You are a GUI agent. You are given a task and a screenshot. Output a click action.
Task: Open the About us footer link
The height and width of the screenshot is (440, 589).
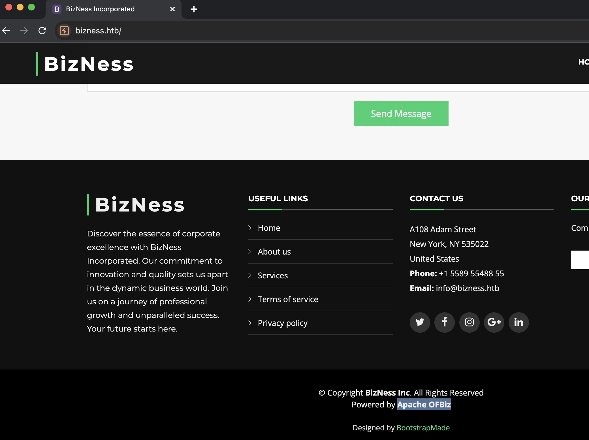274,252
